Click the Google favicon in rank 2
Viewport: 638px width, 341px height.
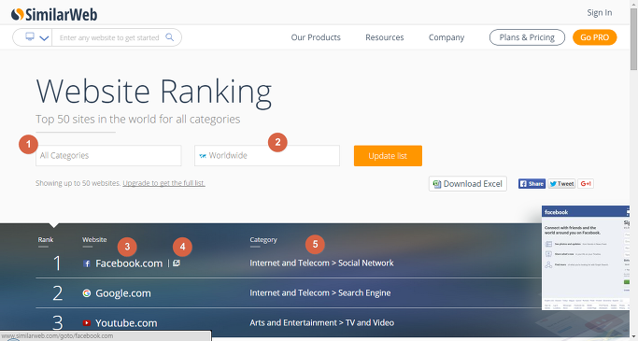[87, 293]
